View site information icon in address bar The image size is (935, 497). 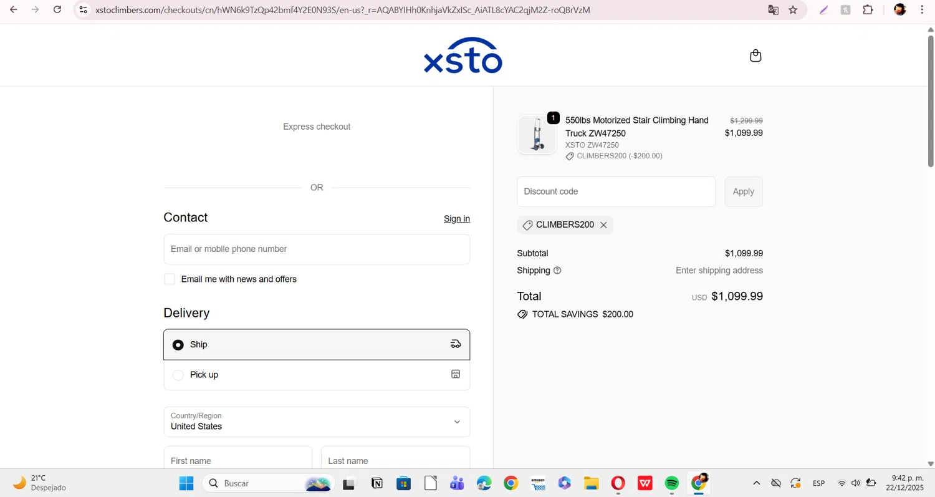point(84,10)
